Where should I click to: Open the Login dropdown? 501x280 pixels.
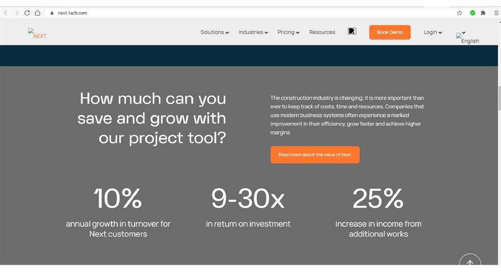coord(433,32)
